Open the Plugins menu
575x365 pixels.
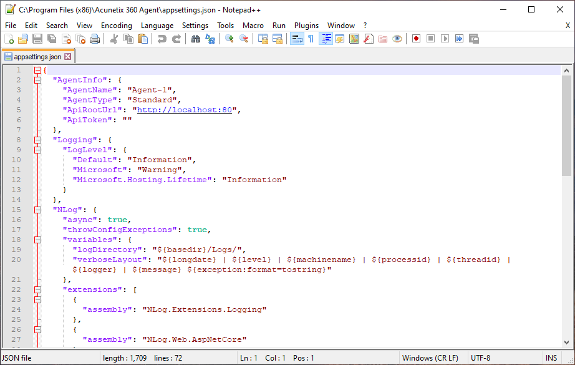tap(307, 26)
